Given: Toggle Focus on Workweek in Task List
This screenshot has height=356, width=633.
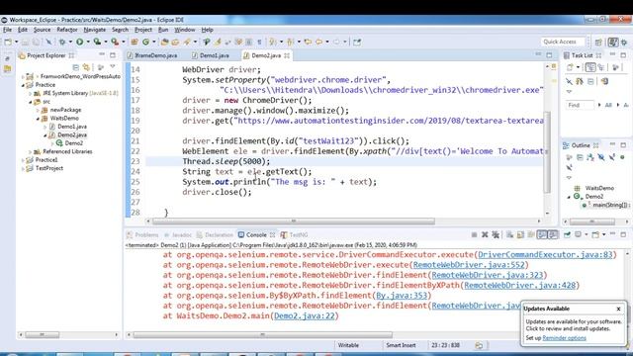Looking at the screenshot, I should (x=615, y=67).
